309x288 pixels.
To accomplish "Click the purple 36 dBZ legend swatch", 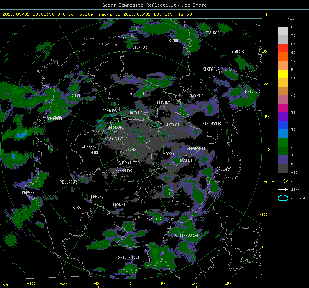I will [x=283, y=116].
